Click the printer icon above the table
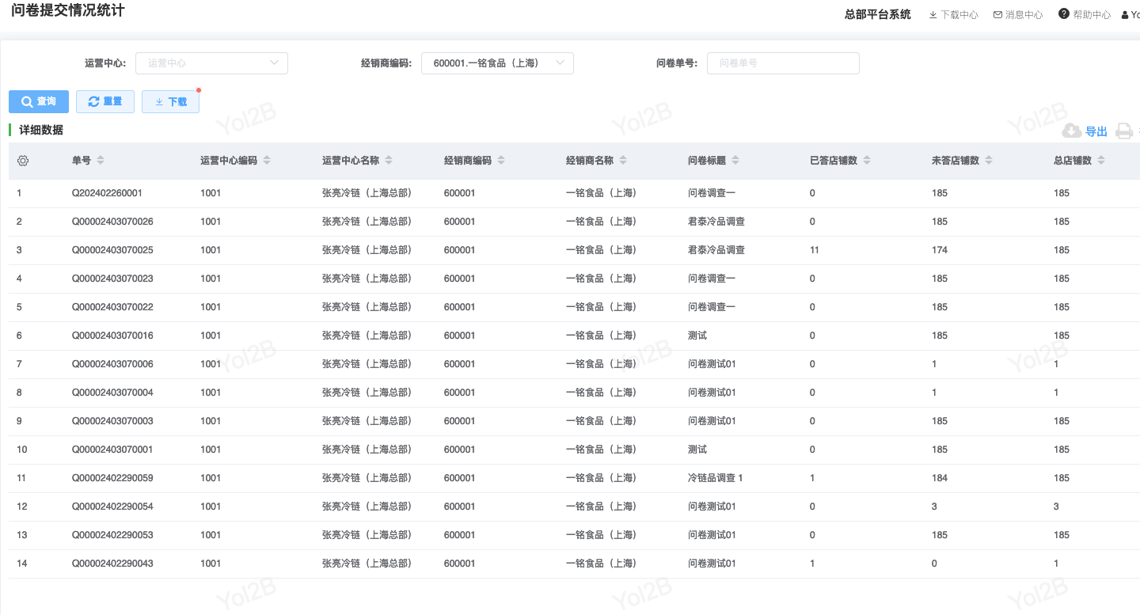Screen dimensions: 1140x615 click(x=1123, y=131)
